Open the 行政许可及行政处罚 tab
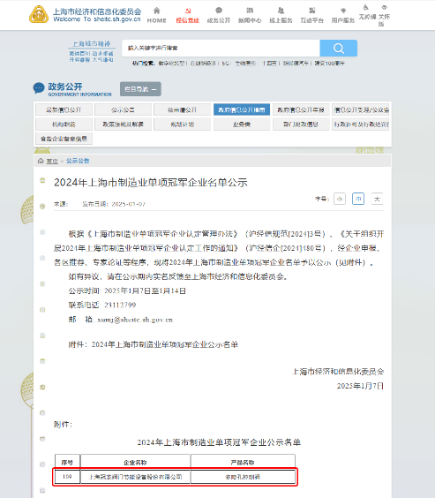 pyautogui.click(x=360, y=124)
